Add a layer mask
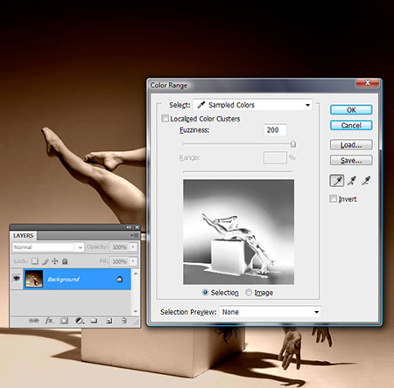Viewport: 394px width, 388px height. pyautogui.click(x=64, y=321)
